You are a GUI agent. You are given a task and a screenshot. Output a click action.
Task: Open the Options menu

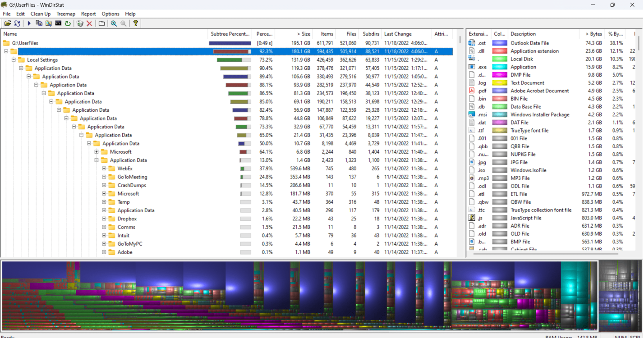pyautogui.click(x=110, y=14)
